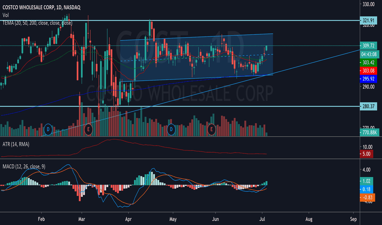Click the red E earnings marker near March
382x225 pixels.
[x=88, y=129]
